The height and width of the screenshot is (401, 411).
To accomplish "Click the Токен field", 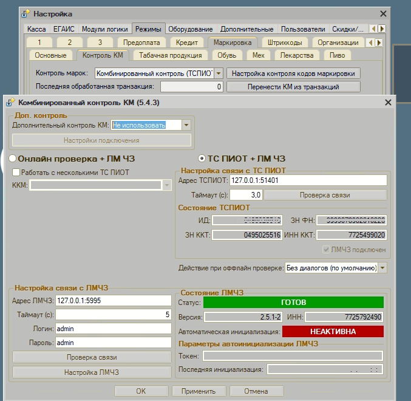I will 293,356.
